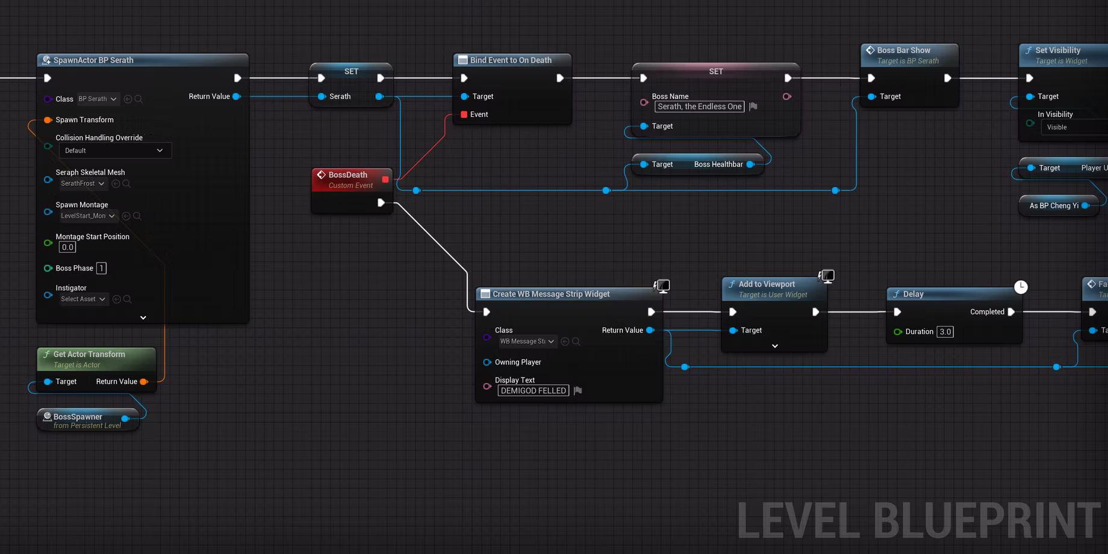
Task: Click browse magnifier beside LevelStart_Mon montage
Action: [137, 216]
